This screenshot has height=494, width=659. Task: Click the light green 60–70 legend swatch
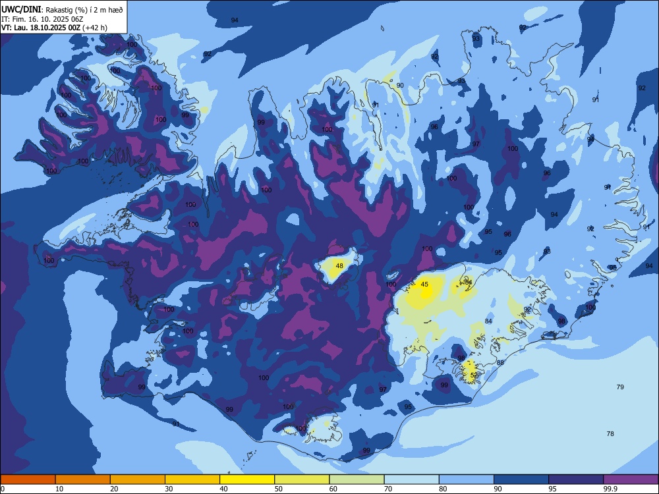(357, 480)
